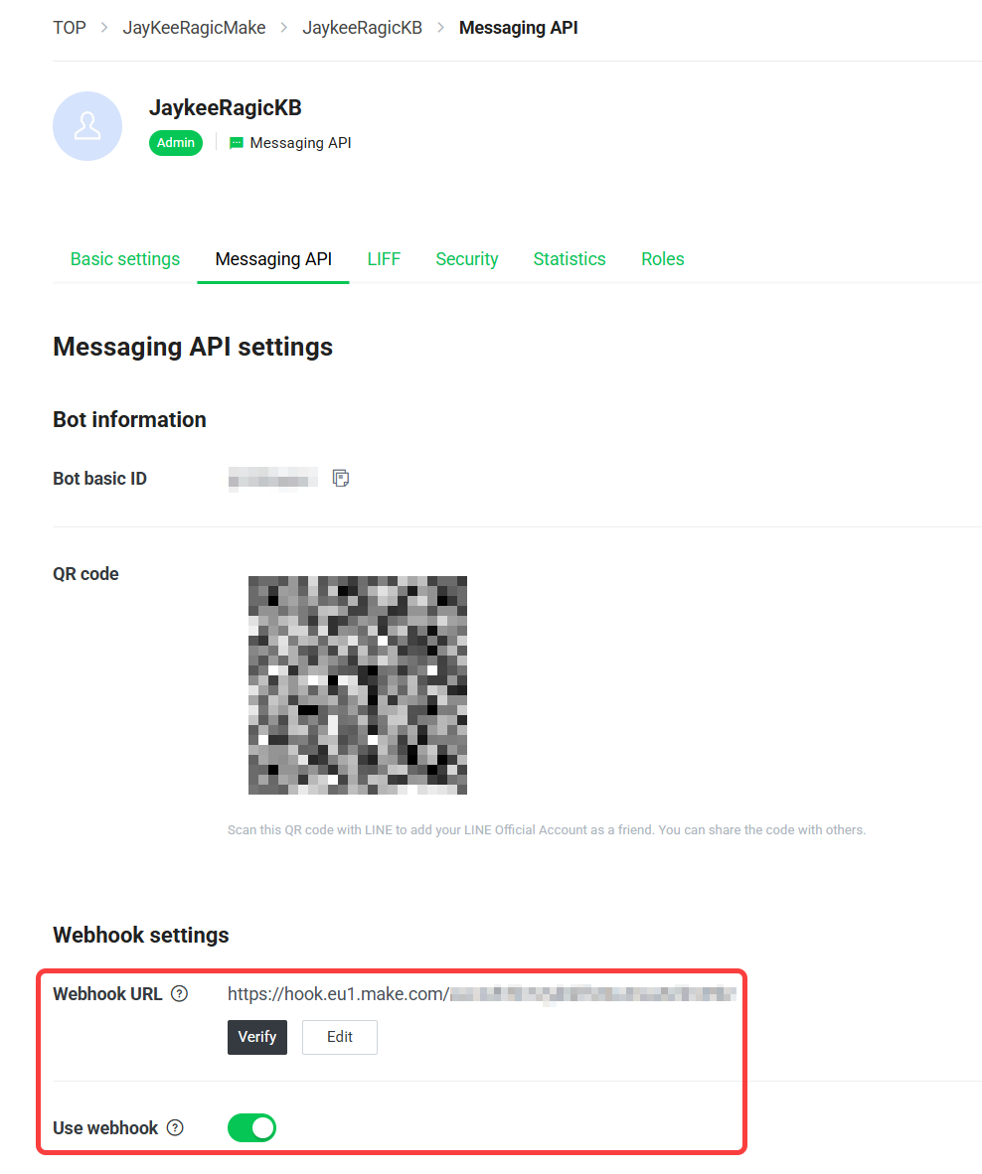Disable the Use webhook toggle
Image resolution: width=982 pixels, height=1174 pixels.
coord(251,1127)
